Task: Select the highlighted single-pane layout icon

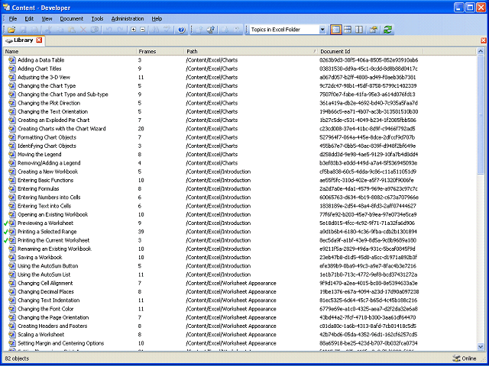Action: (x=336, y=30)
